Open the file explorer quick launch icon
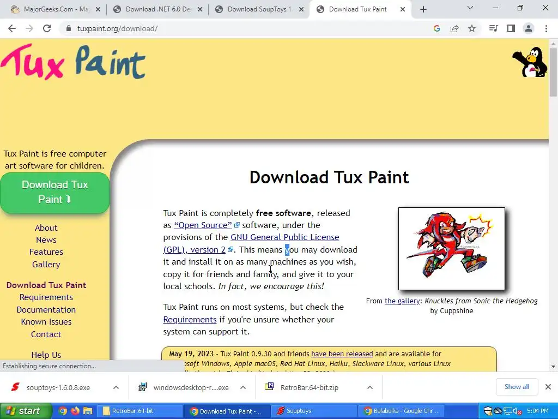This screenshot has width=558, height=419. (88, 411)
